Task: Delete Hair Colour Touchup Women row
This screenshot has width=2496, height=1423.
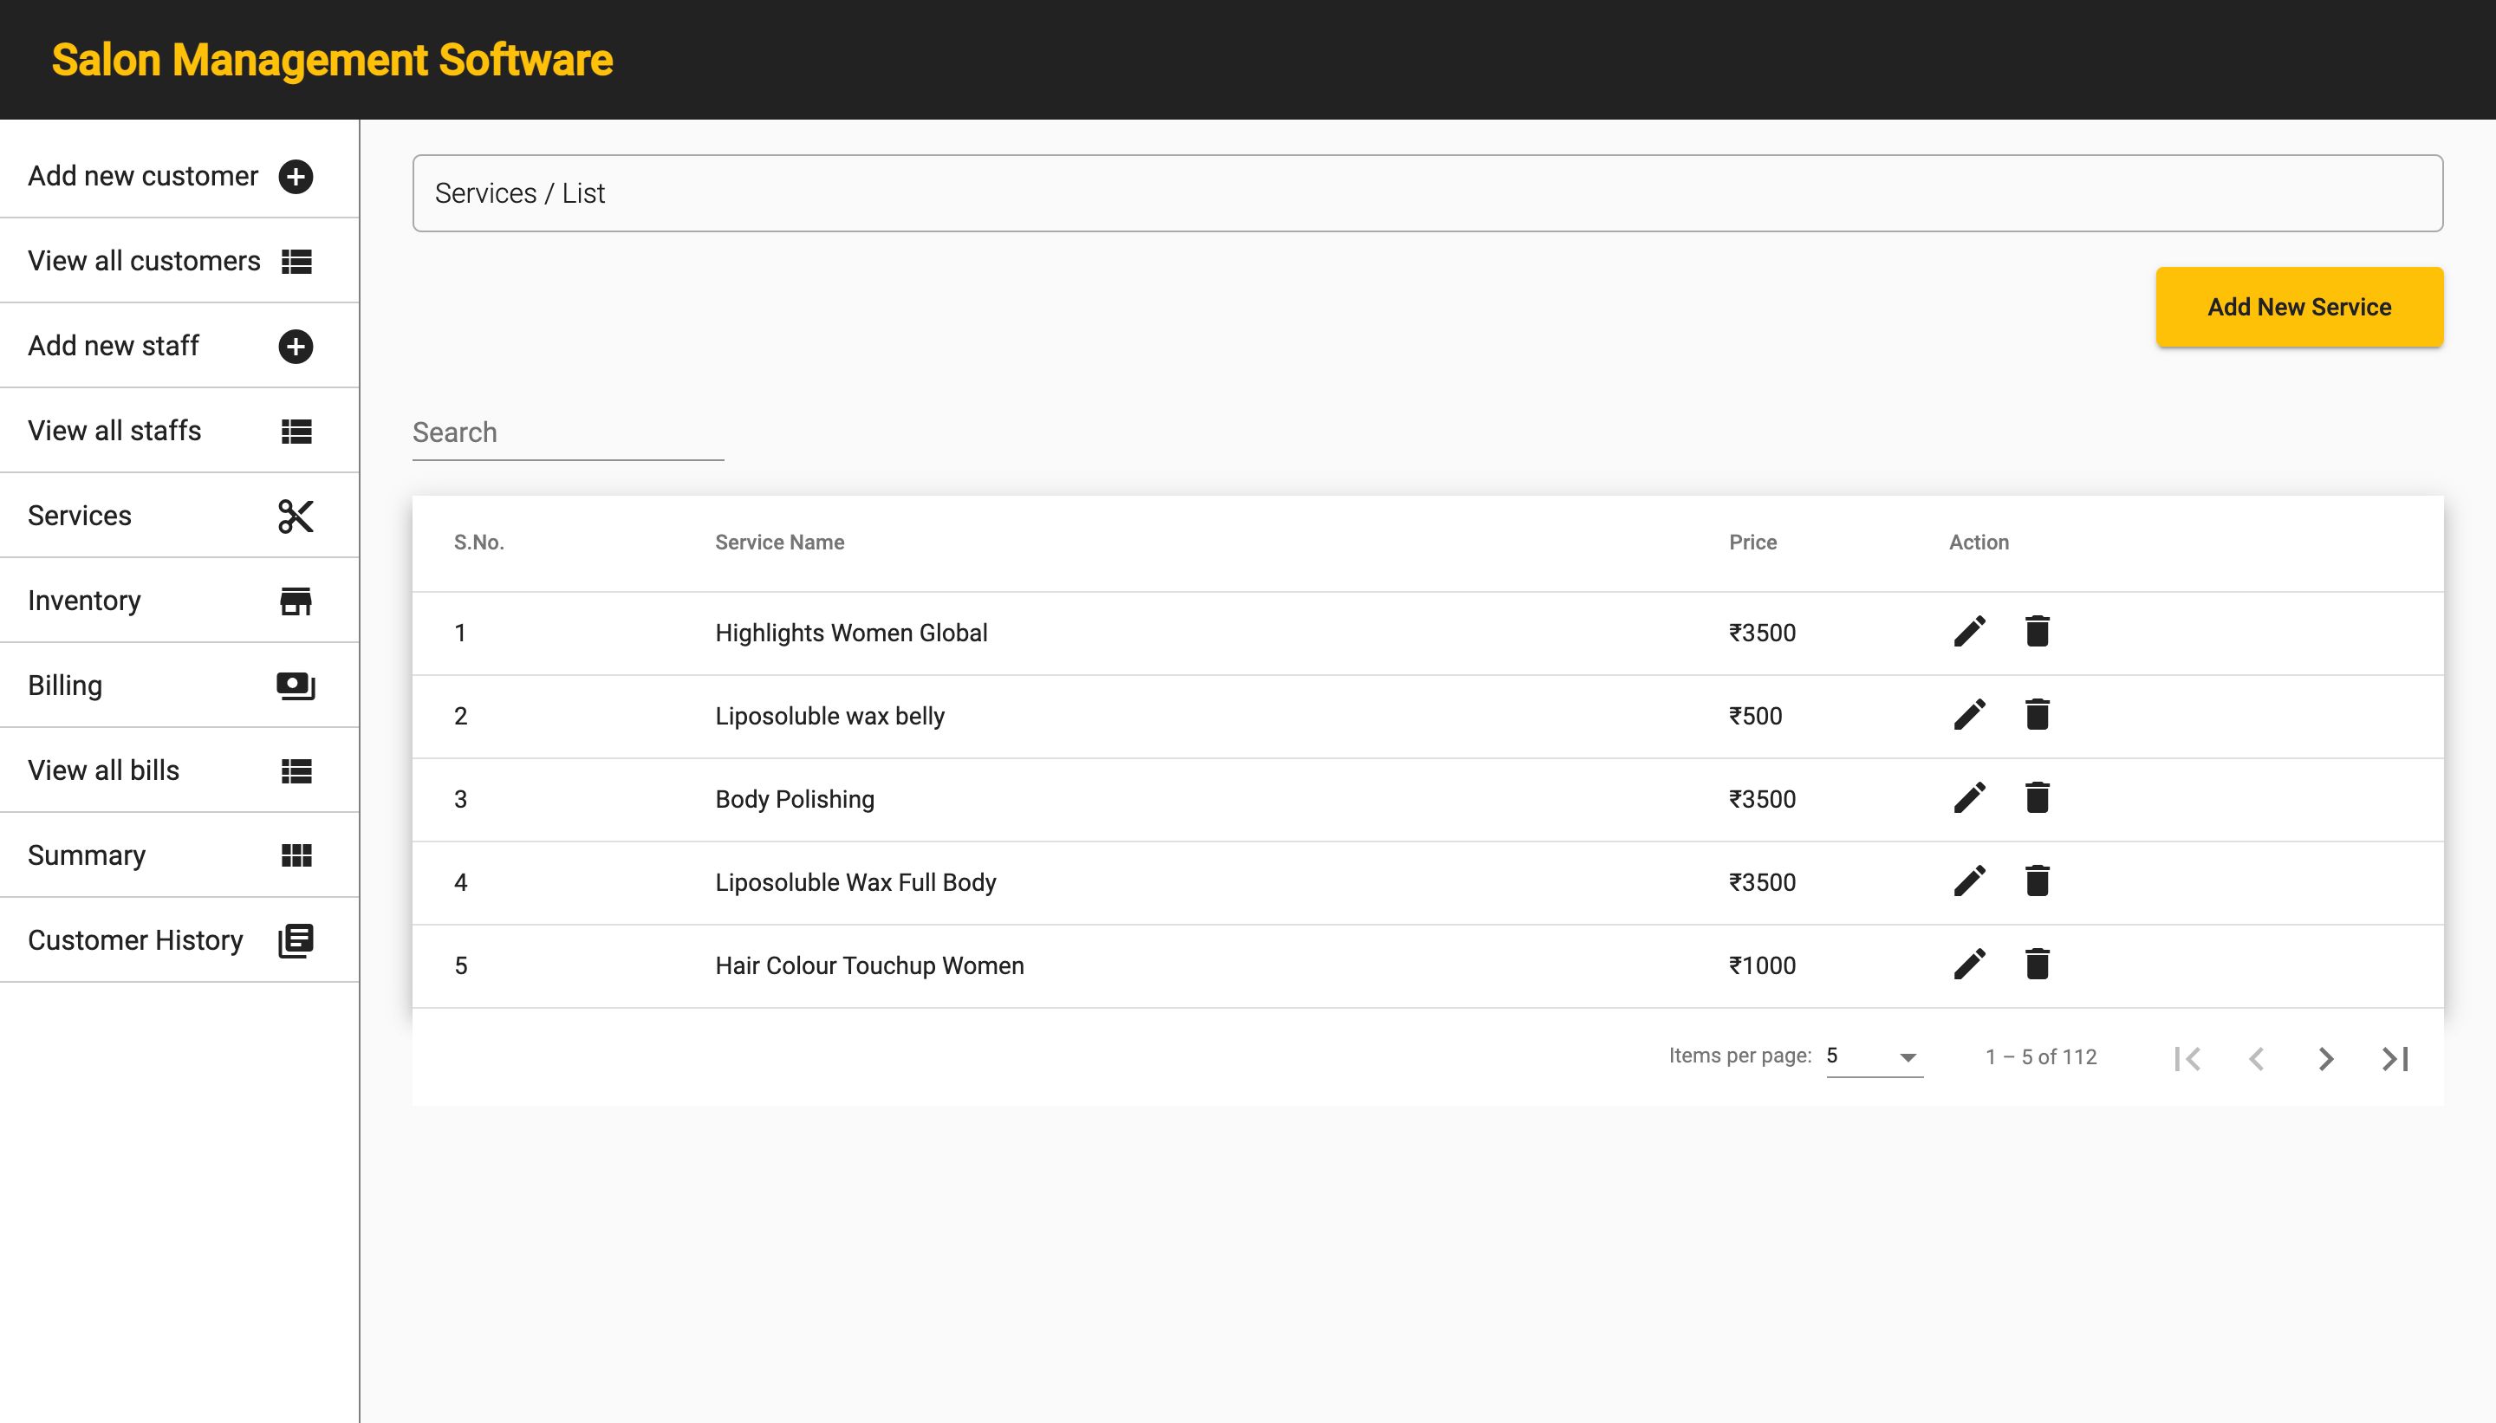Action: point(2037,964)
